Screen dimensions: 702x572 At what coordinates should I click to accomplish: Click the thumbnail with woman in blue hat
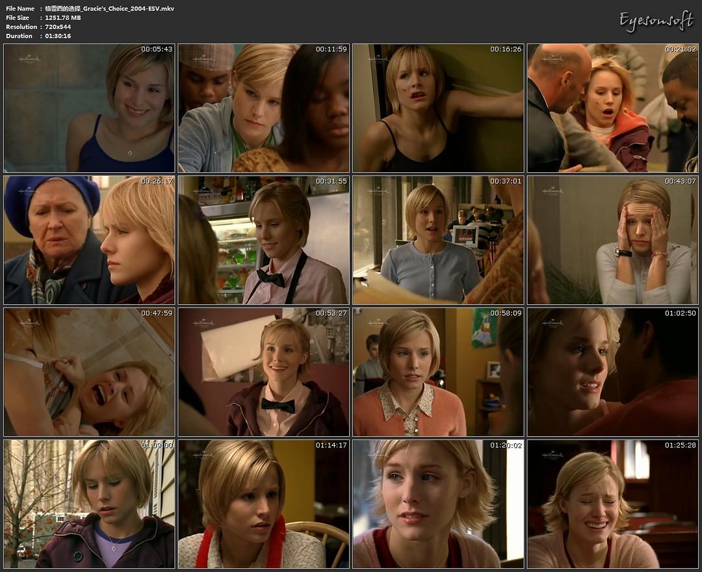point(89,240)
